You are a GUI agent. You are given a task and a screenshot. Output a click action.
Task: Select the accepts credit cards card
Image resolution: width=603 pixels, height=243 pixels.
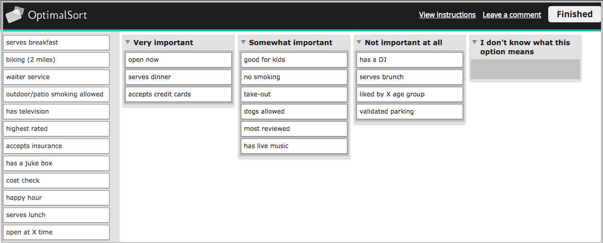click(x=179, y=94)
